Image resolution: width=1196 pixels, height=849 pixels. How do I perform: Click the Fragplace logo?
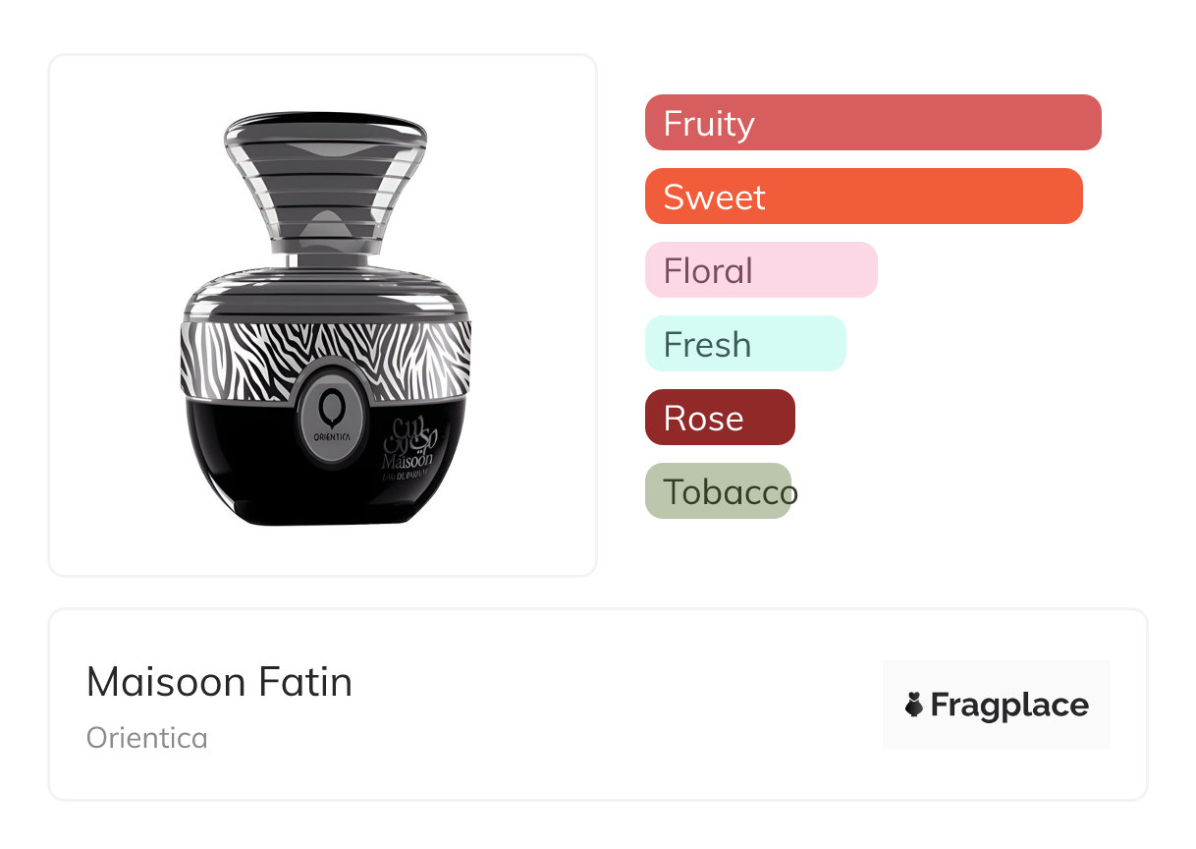click(996, 705)
